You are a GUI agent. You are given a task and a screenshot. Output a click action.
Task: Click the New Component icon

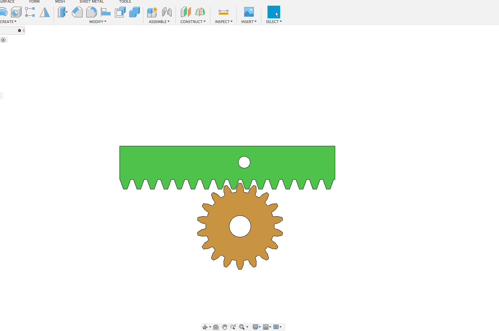pyautogui.click(x=152, y=12)
